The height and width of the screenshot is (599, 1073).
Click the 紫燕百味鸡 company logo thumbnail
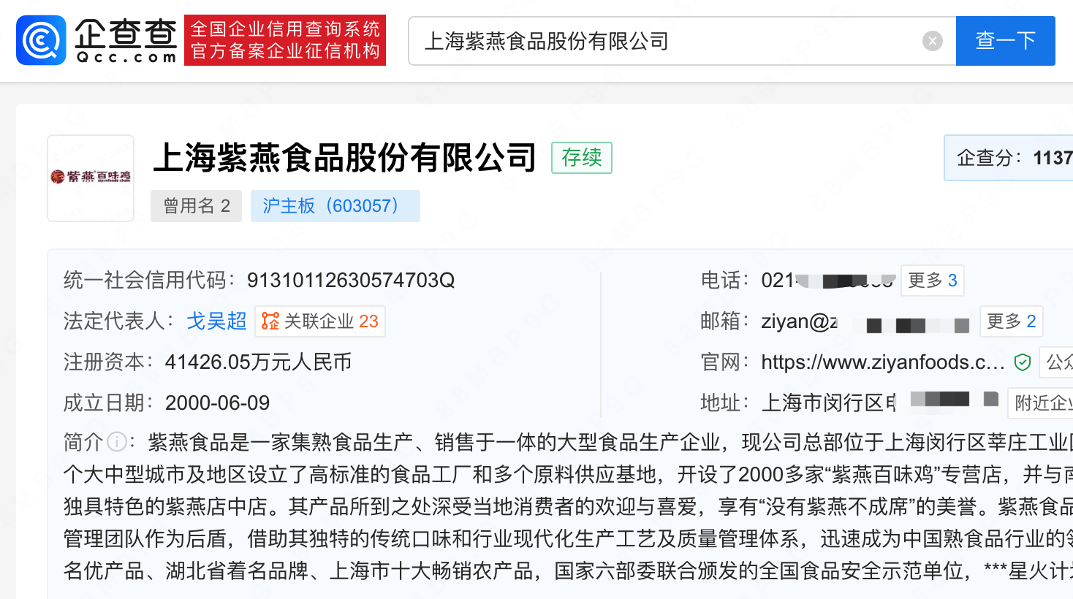(90, 178)
